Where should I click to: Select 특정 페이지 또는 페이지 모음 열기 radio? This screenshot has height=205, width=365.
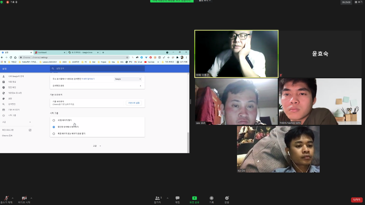click(54, 134)
